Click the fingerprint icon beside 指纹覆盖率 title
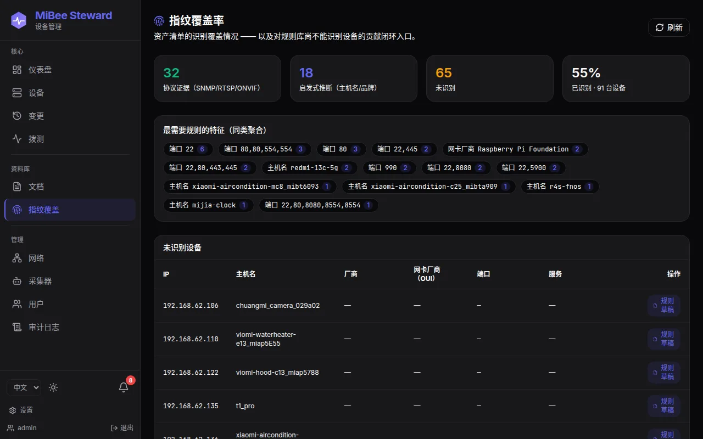The width and height of the screenshot is (703, 439). tap(159, 21)
